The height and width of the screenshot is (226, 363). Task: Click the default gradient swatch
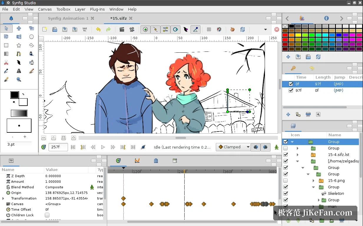click(x=19, y=113)
